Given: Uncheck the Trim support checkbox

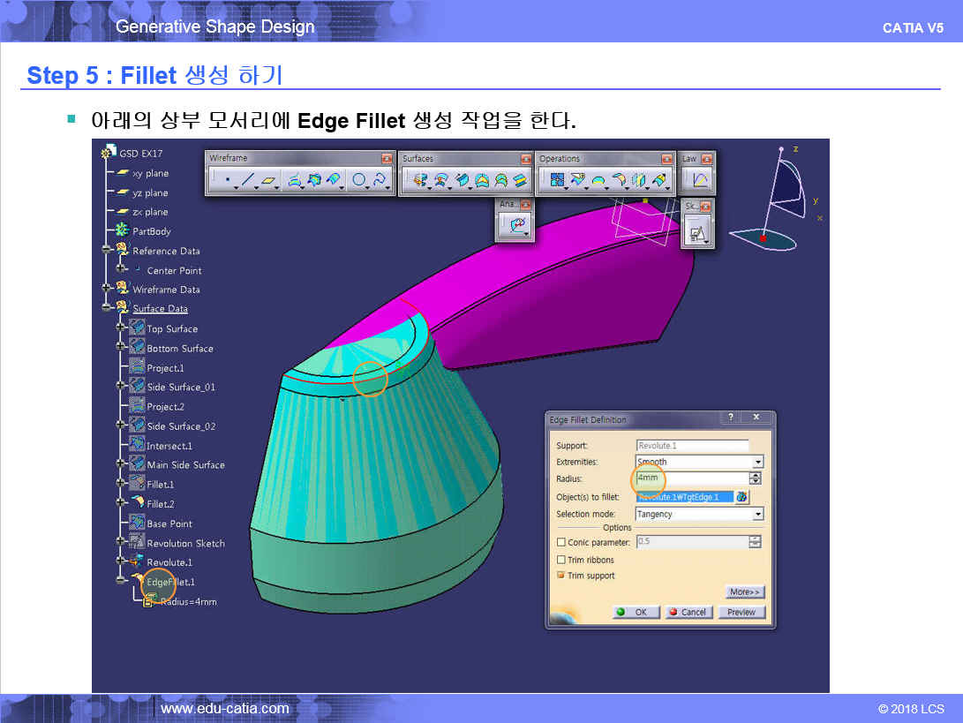Looking at the screenshot, I should (561, 576).
